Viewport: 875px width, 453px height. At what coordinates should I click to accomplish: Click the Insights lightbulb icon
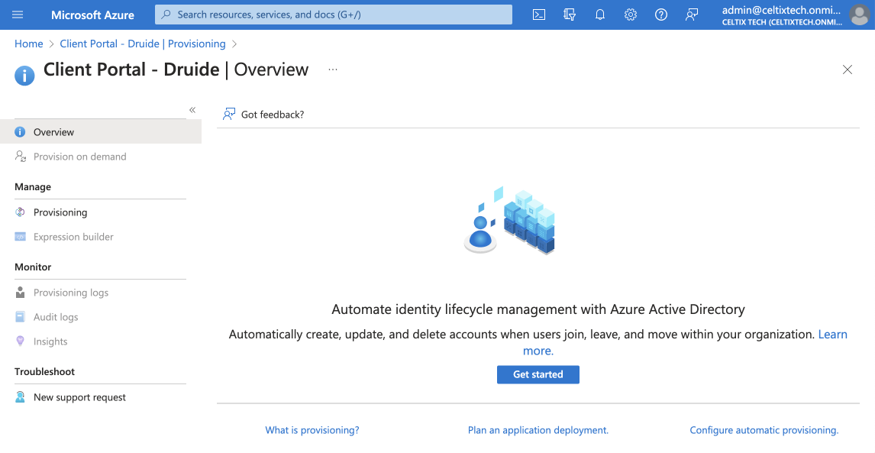coord(20,341)
